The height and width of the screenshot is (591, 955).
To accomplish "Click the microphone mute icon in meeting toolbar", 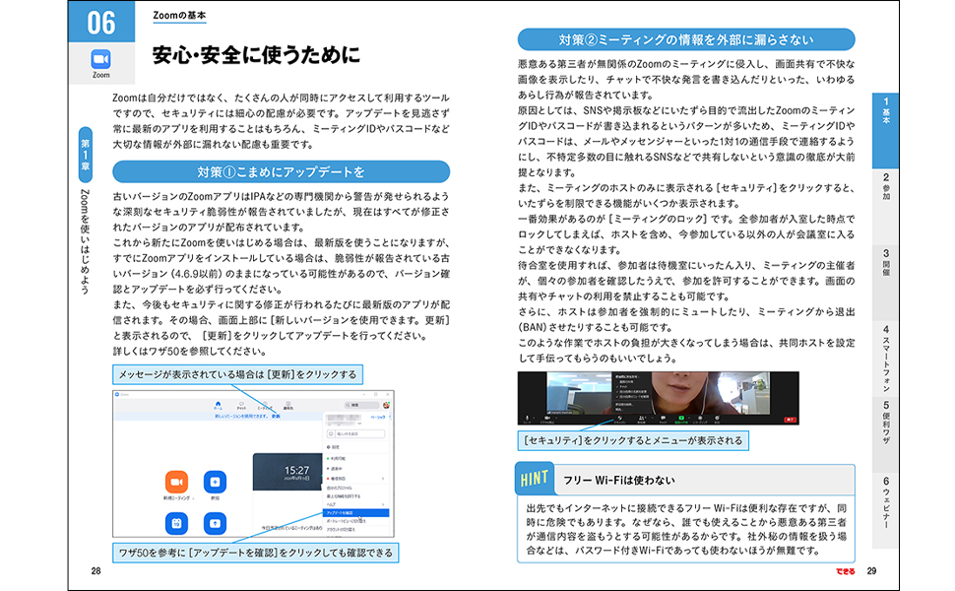I will [527, 418].
